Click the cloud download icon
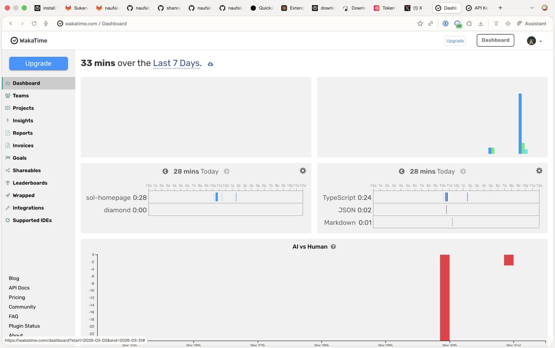This screenshot has width=555, height=348. pos(210,64)
